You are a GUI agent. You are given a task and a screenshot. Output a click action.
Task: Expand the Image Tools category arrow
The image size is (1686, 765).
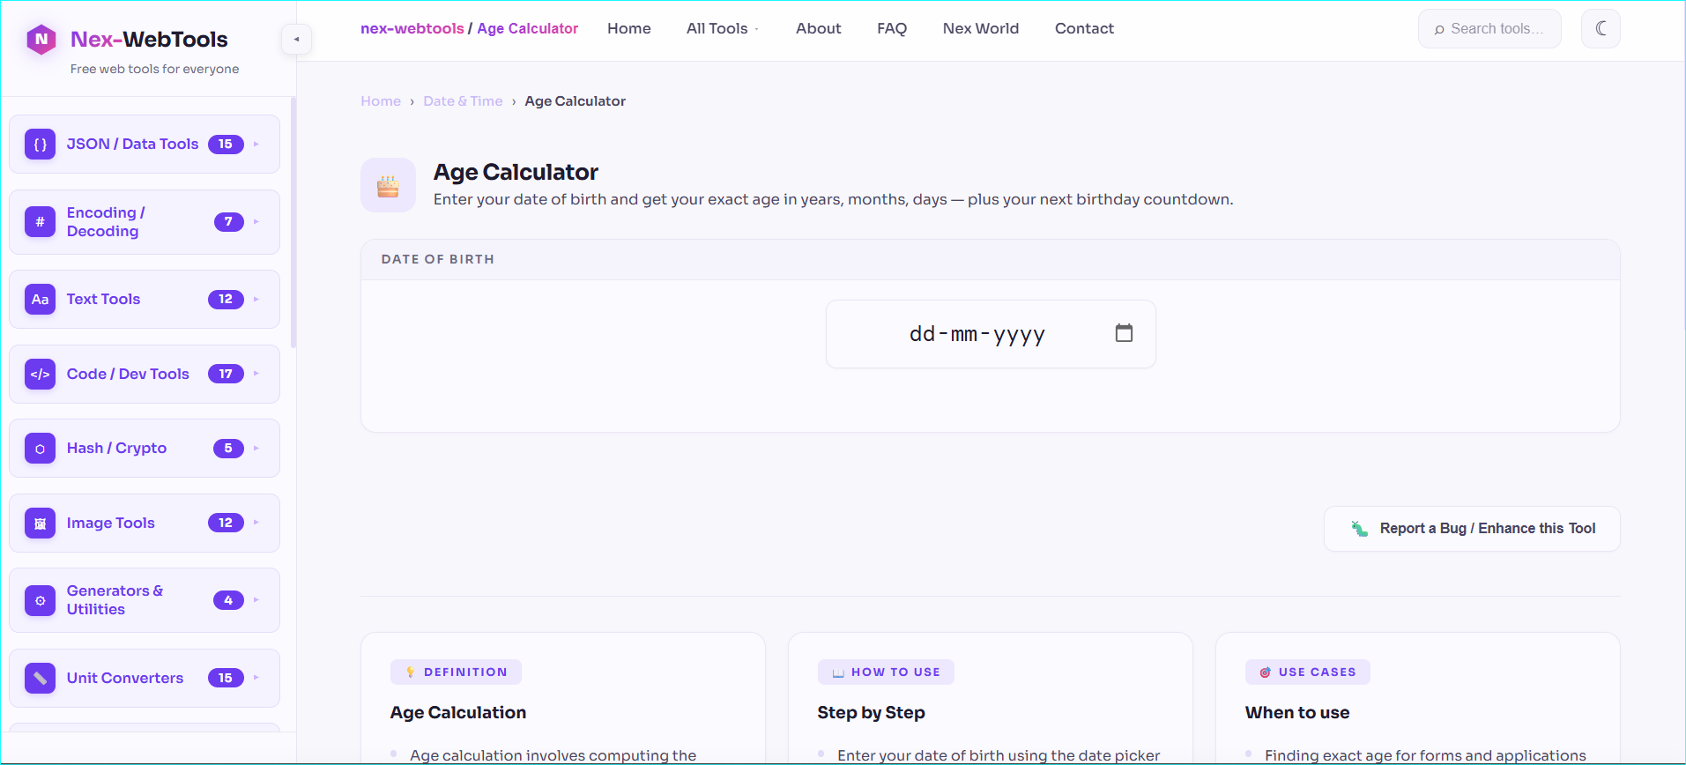[x=256, y=524]
